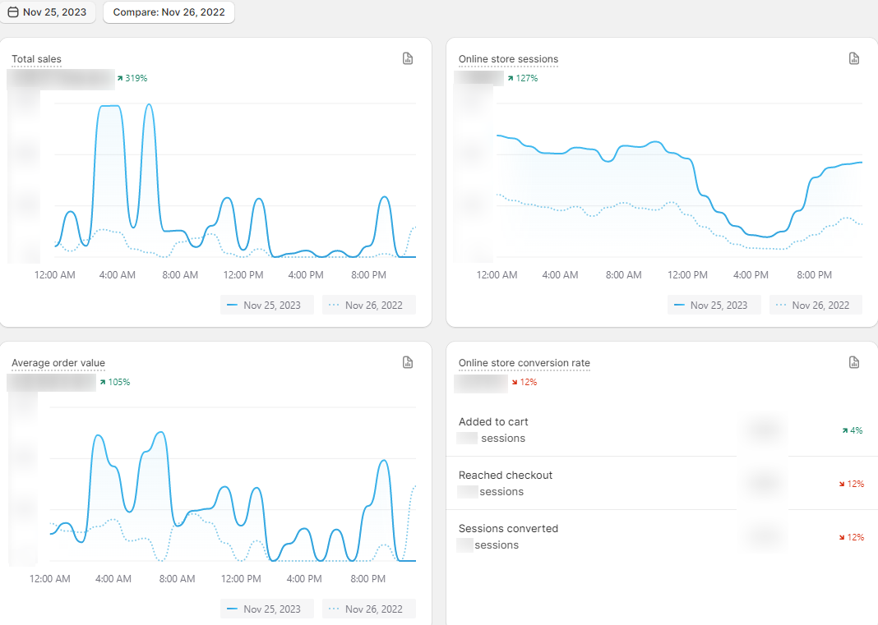878x625 pixels.
Task: Click the 127% increase indicator for sessions
Action: [522, 78]
